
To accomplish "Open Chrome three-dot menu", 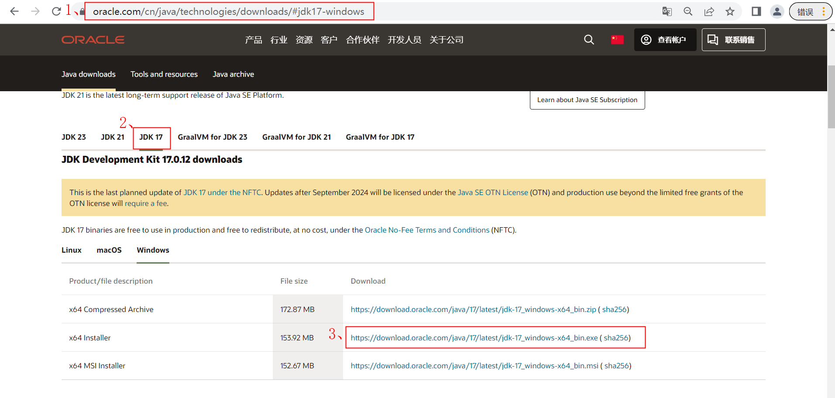I will tap(824, 11).
